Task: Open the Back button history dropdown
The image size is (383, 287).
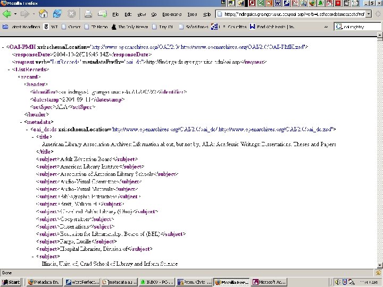Action: coord(15,14)
